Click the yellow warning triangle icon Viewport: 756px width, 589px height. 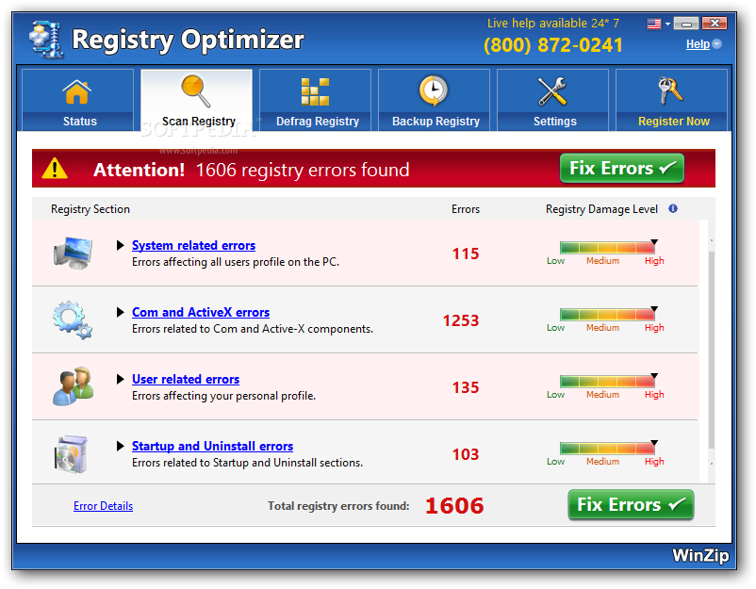[x=55, y=169]
